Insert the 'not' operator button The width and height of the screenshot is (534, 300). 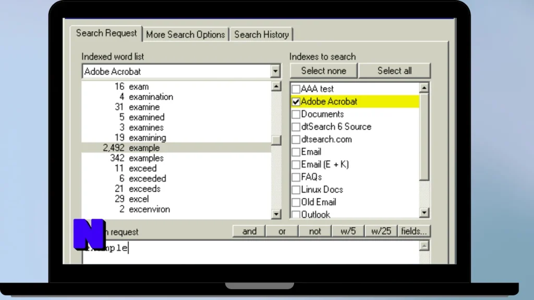pyautogui.click(x=314, y=231)
